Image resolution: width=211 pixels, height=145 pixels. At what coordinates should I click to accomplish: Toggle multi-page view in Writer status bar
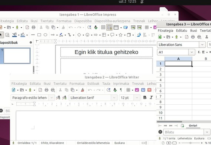169,143
